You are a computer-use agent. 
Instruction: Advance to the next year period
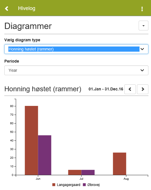(143, 89)
